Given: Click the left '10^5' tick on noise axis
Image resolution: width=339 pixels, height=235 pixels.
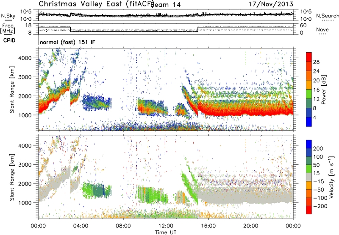Looking at the screenshot, I should (26, 11).
